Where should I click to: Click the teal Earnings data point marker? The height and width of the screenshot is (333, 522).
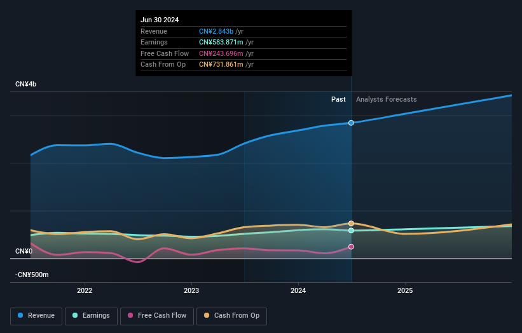coord(351,231)
